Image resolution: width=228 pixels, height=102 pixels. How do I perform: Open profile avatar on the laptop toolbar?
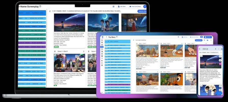[145, 7]
